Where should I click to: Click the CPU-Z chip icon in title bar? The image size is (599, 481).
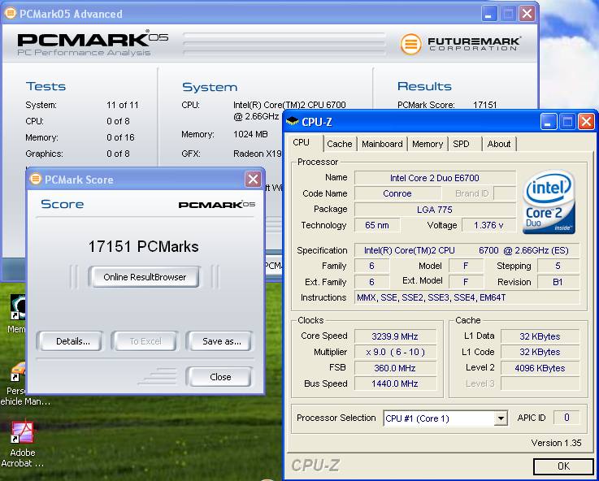click(293, 121)
